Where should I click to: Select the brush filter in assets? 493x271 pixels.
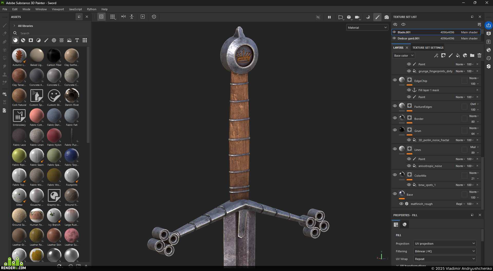(46, 40)
